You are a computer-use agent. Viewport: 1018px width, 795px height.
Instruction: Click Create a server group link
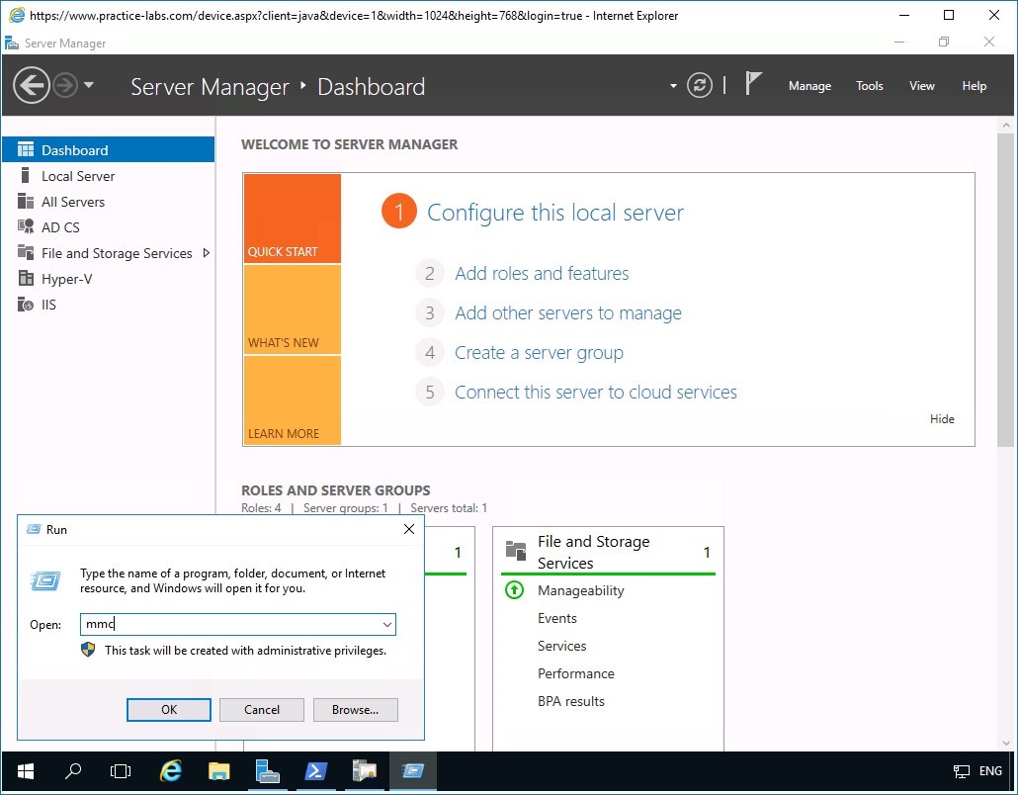coord(539,353)
